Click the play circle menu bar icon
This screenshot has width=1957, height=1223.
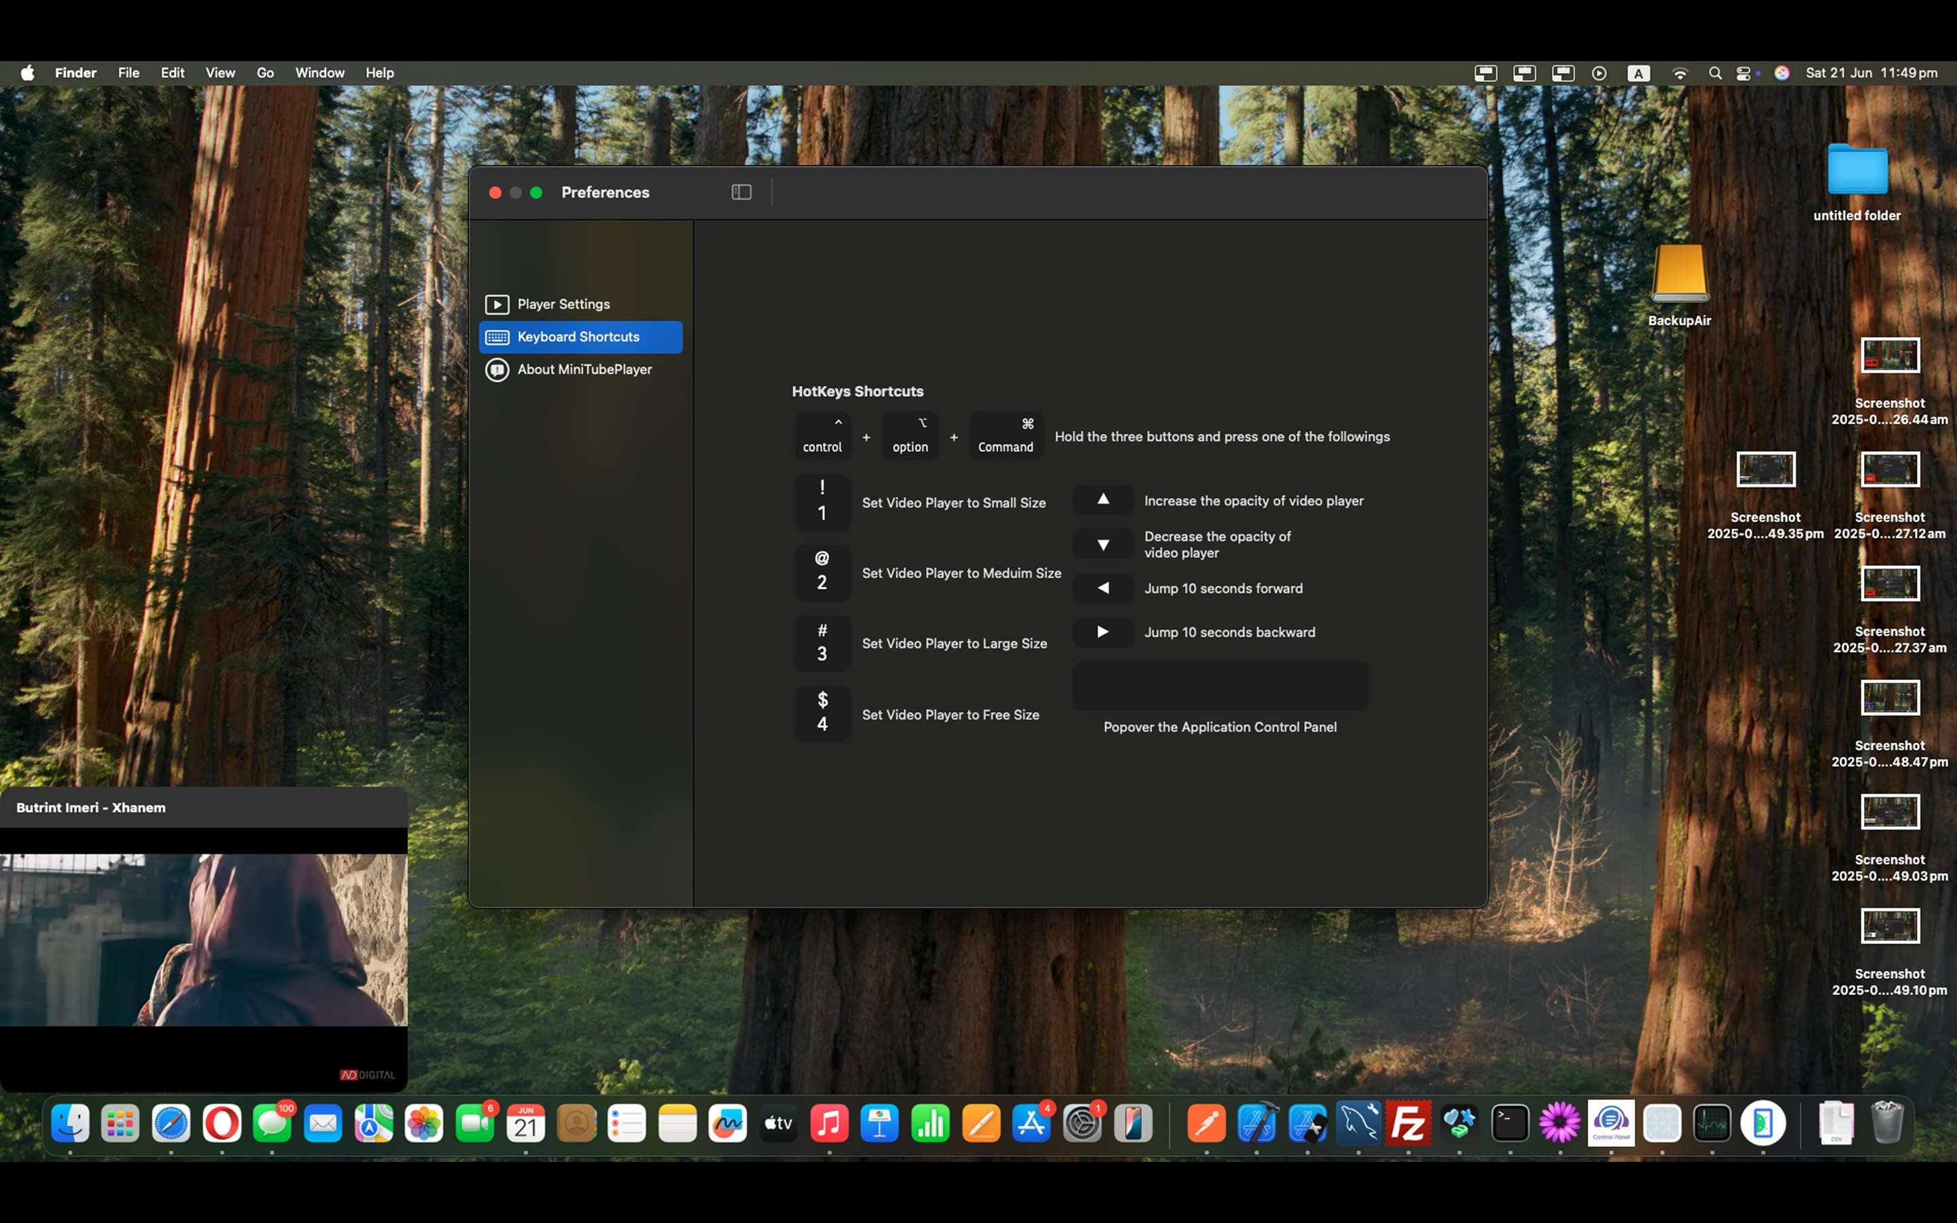tap(1599, 73)
